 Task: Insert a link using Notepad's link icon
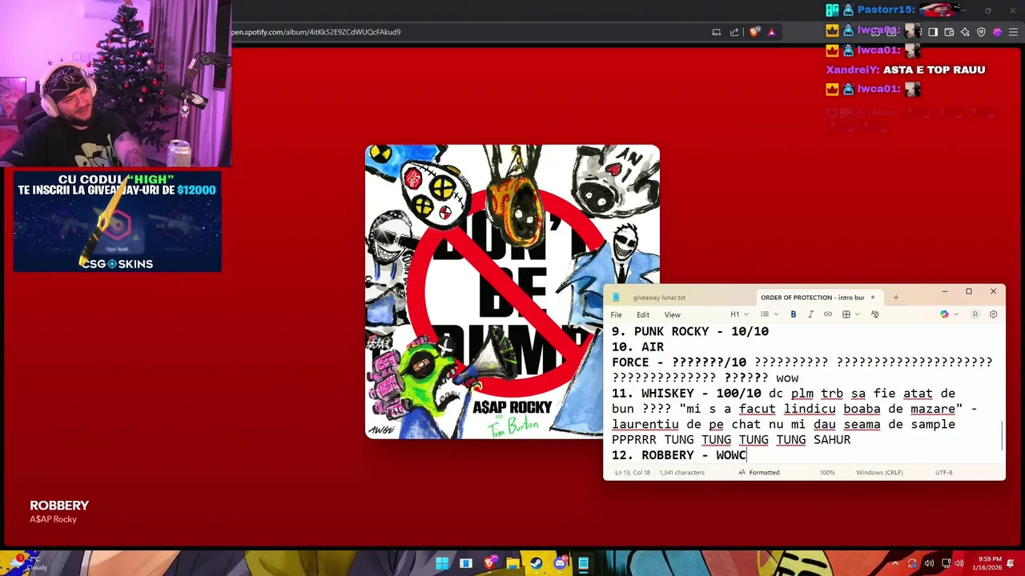click(x=828, y=314)
